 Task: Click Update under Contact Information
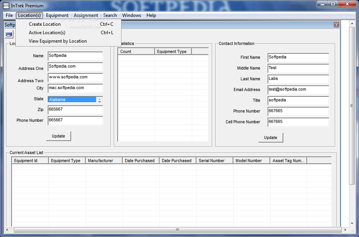[271, 138]
